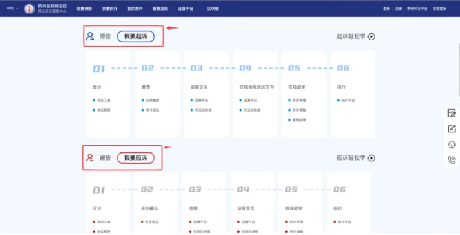Click the red defendant (被告) person icon
The width and height of the screenshot is (460, 235).
tap(90, 158)
